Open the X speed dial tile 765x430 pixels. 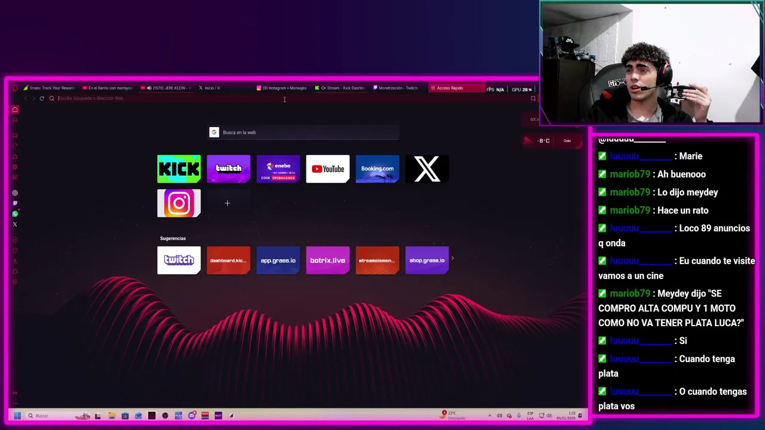(x=427, y=169)
